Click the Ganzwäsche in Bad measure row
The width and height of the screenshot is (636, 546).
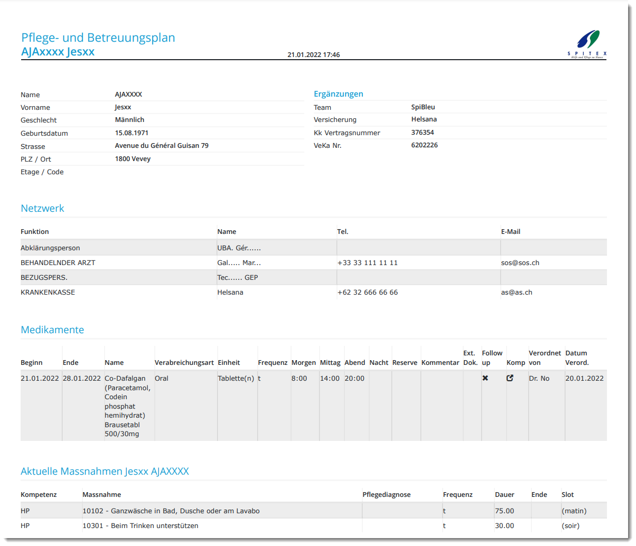coord(171,511)
